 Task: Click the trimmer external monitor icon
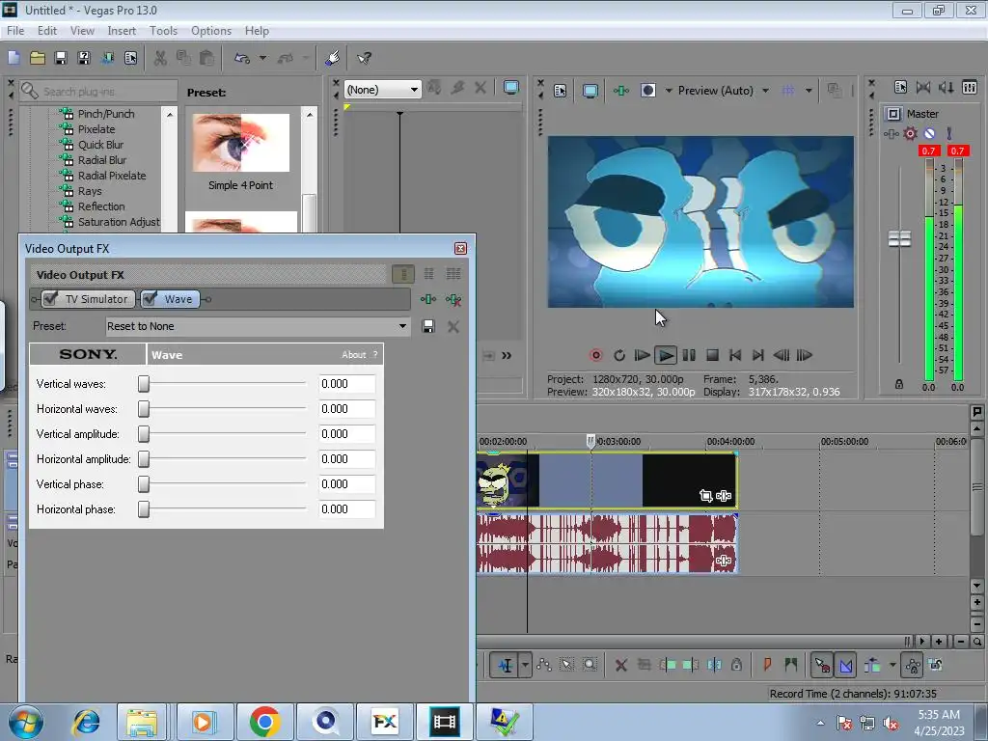tap(511, 88)
